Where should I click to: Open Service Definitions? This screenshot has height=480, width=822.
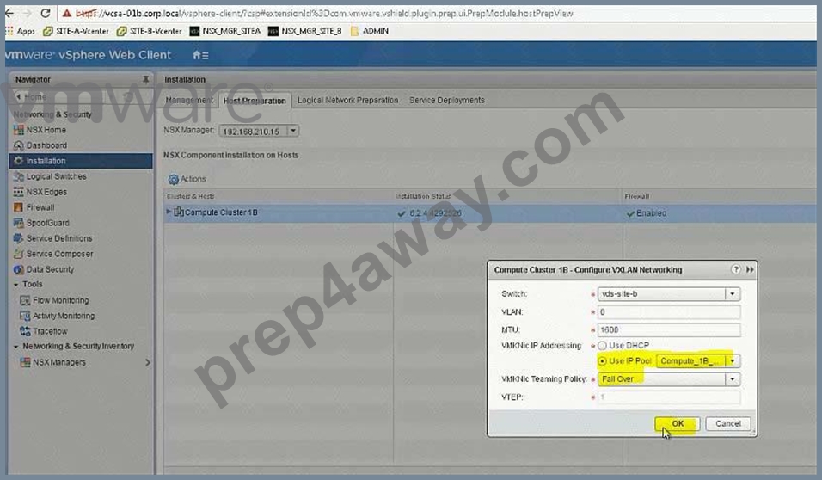point(52,238)
